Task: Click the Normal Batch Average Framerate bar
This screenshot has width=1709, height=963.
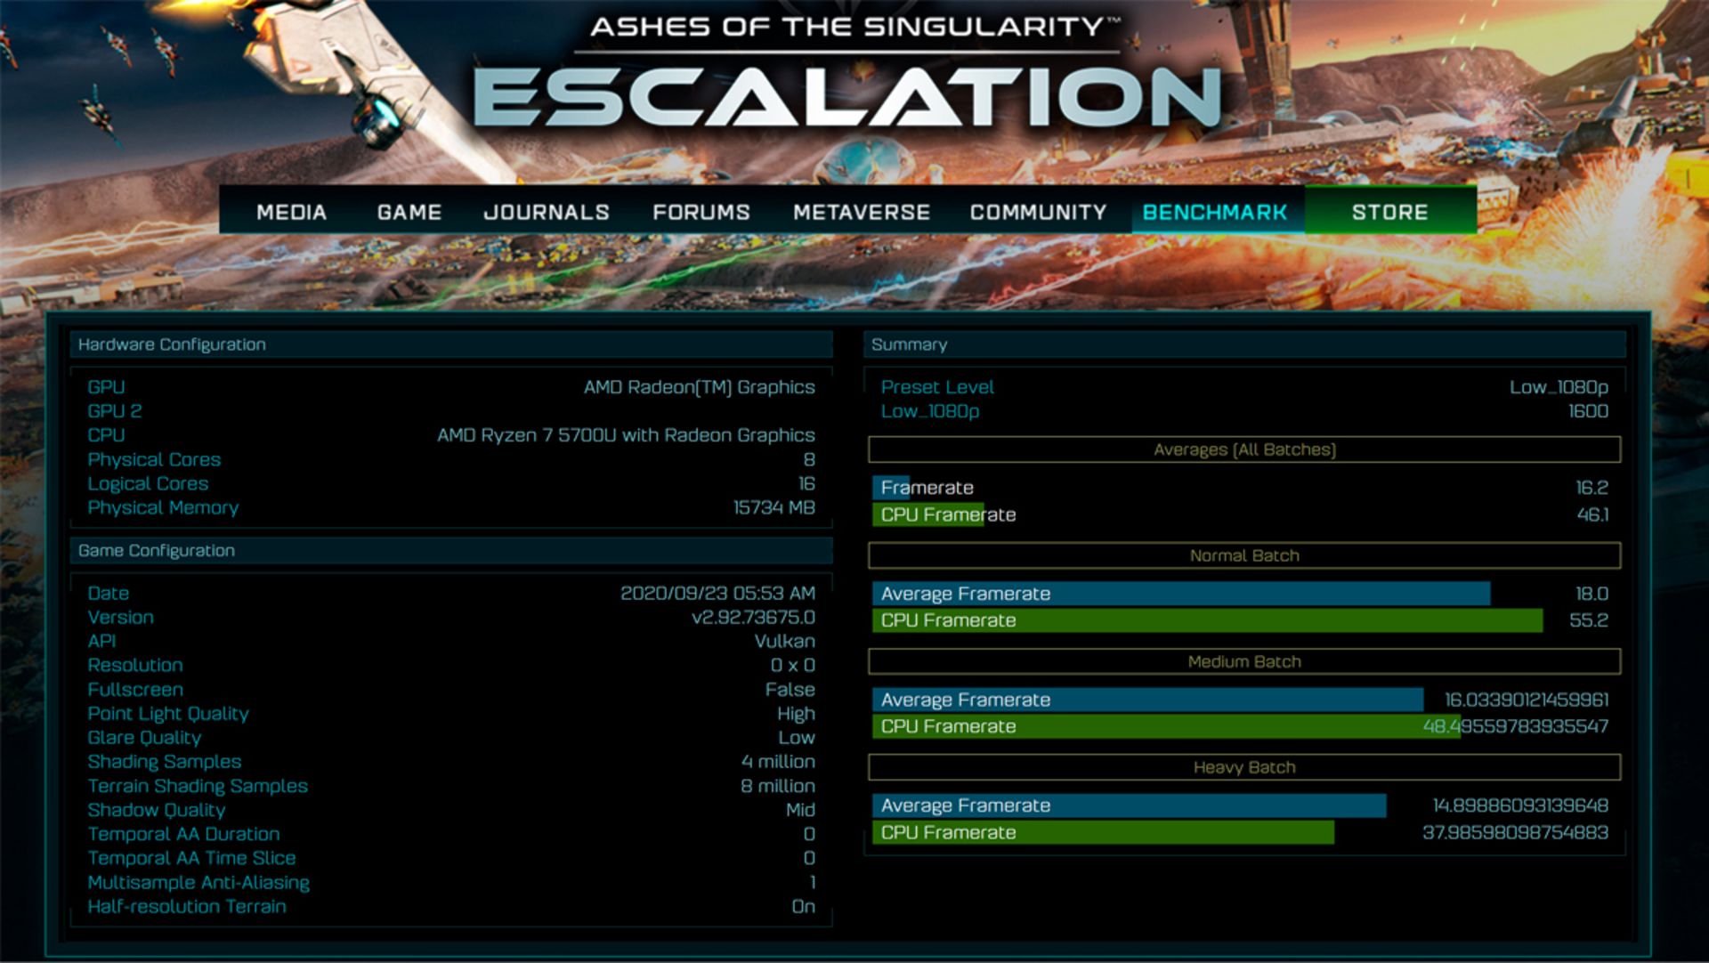Action: 1181,594
